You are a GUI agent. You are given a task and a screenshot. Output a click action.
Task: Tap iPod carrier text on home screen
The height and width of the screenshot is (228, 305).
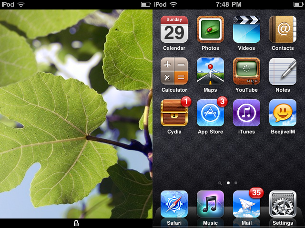(x=160, y=4)
